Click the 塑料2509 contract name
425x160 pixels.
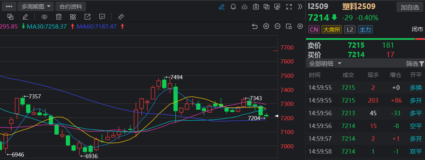pyautogui.click(x=359, y=6)
